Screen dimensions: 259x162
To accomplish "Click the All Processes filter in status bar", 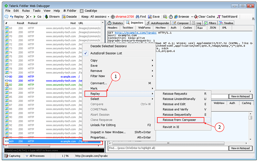I will point(35,156).
